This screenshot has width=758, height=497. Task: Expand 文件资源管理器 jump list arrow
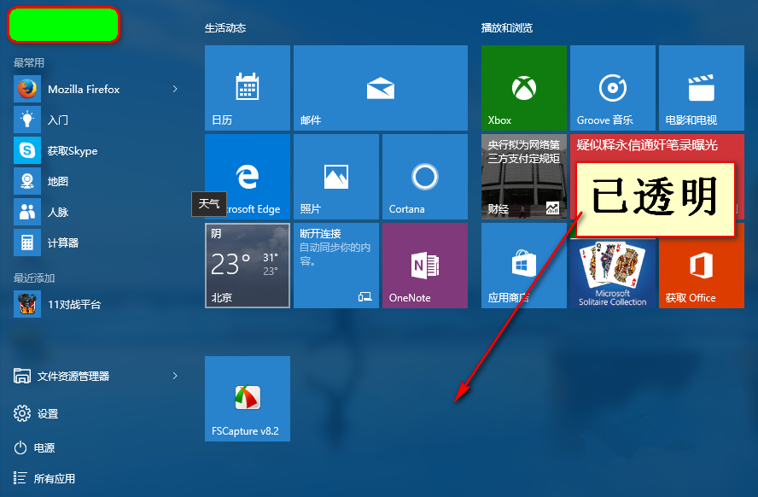coord(175,376)
